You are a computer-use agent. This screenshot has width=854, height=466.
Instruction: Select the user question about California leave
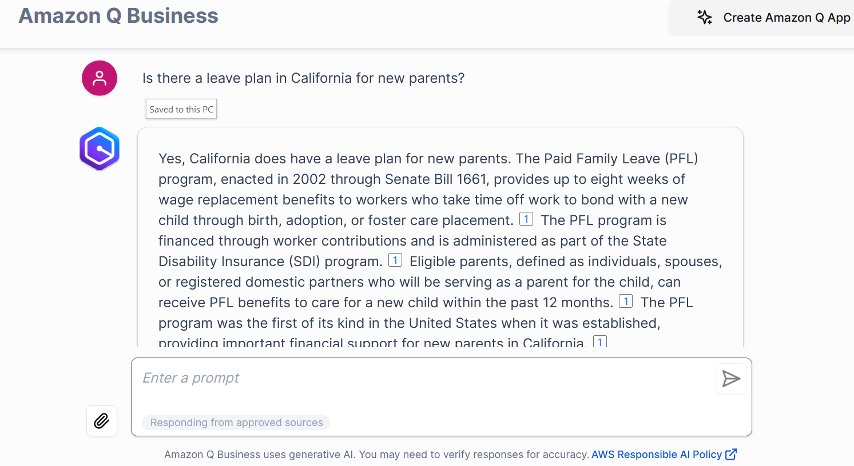(x=303, y=78)
